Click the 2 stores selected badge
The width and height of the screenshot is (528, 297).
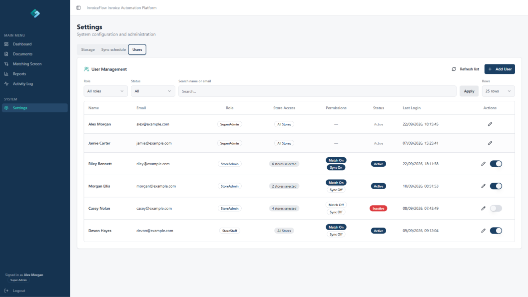click(284, 186)
